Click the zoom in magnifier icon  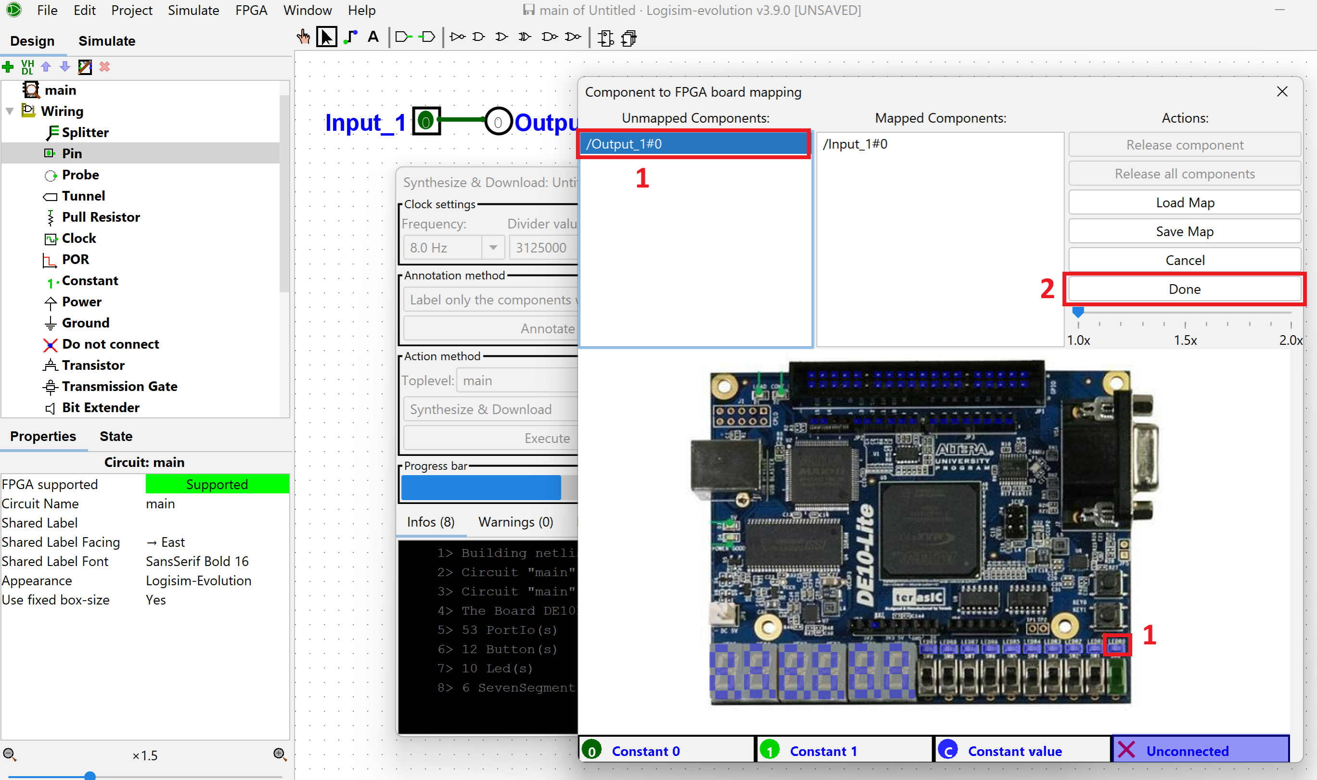pyautogui.click(x=280, y=755)
